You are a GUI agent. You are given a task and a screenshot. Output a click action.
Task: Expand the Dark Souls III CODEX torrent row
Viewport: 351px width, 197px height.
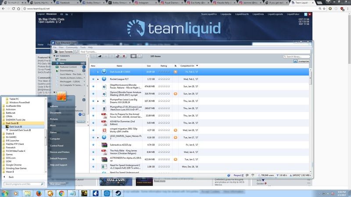coord(98,72)
